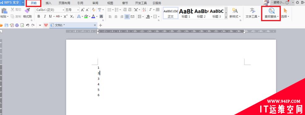Click the Format Painter (格式刷) brush icon
Screen dimensions: 305x115
[x=28, y=10]
